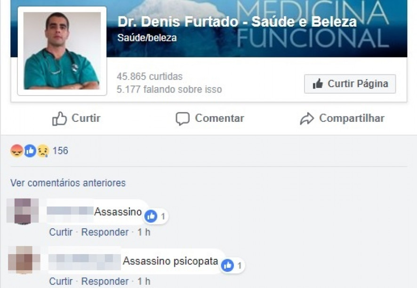Click the thumbs-up icon next to Curtir
Viewport: 417px width, 288px height.
(59, 118)
